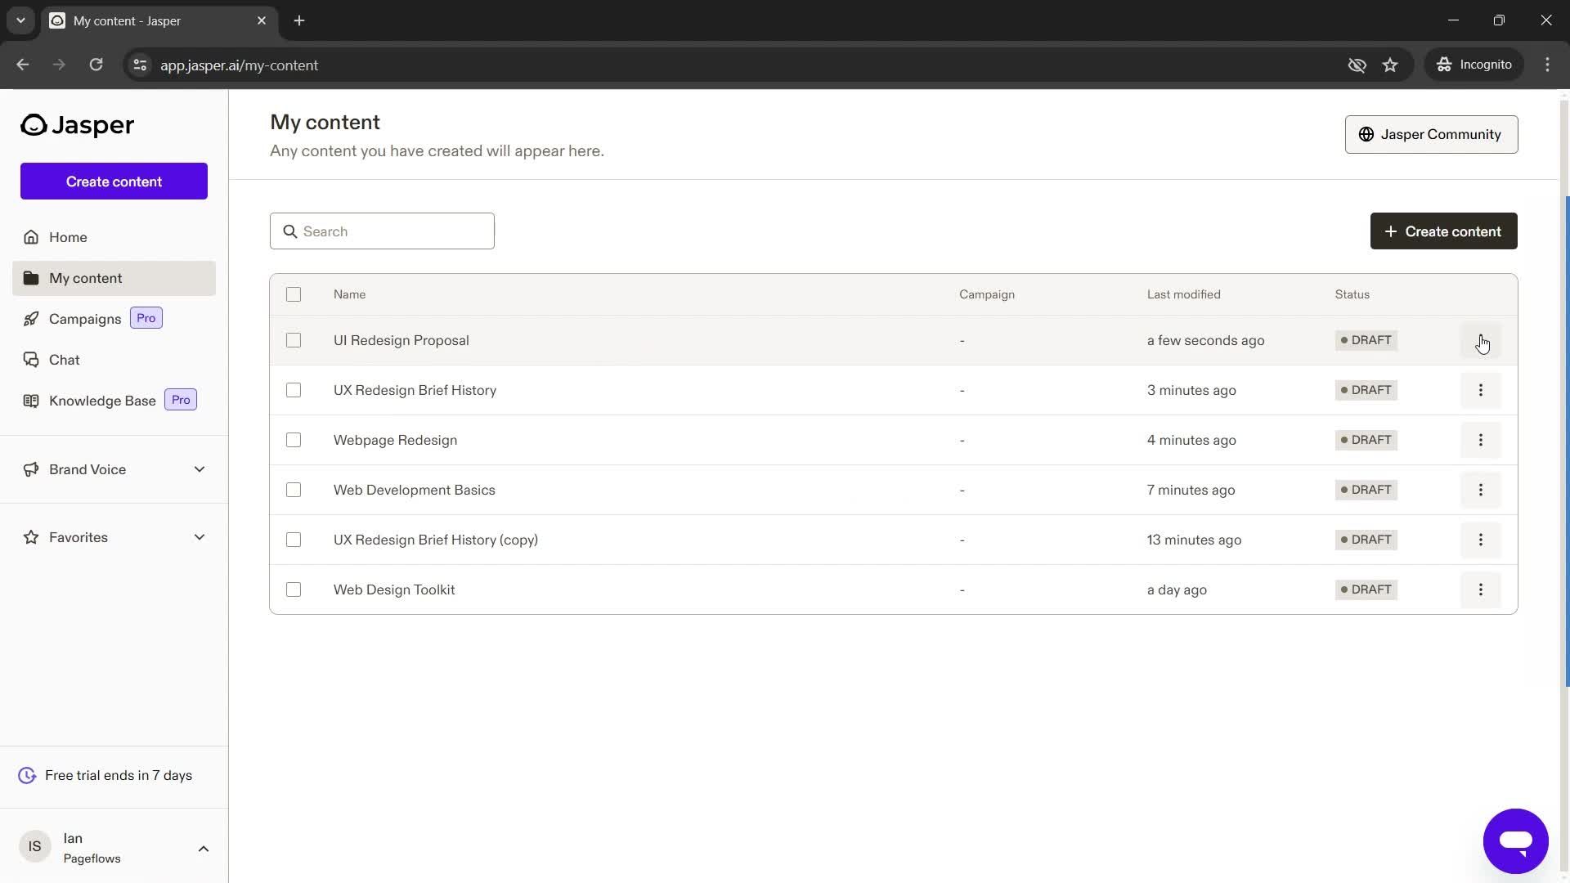The height and width of the screenshot is (883, 1570).
Task: Select the Campaigns menu item
Action: coord(85,318)
